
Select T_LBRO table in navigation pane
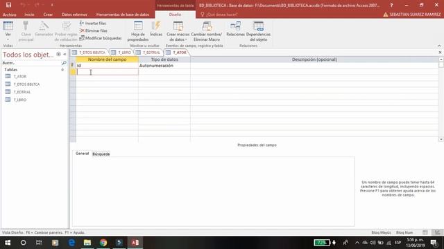point(20,100)
